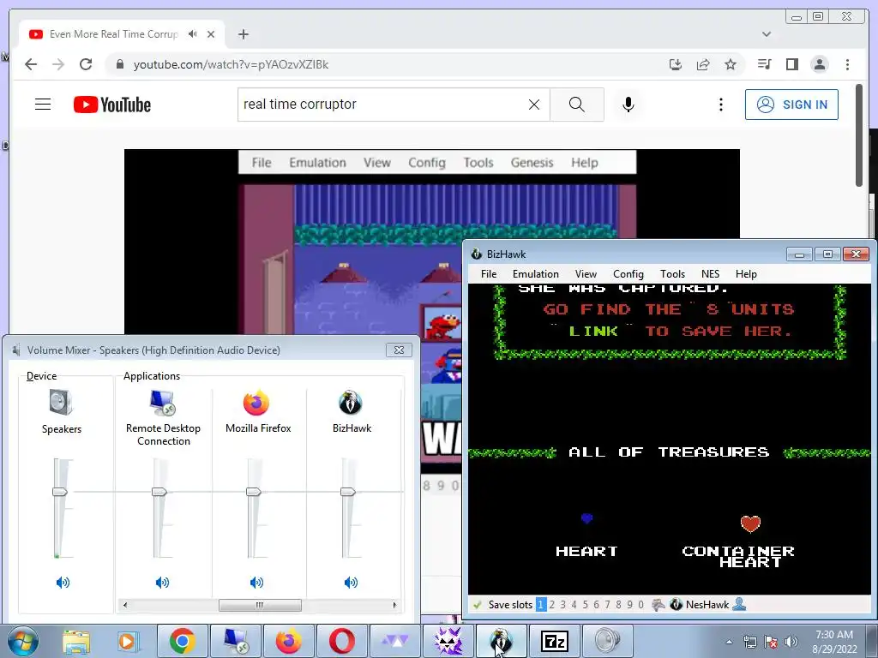The width and height of the screenshot is (878, 658).
Task: Click the Remote Desktop Connection volume slider handle
Action: 159,492
